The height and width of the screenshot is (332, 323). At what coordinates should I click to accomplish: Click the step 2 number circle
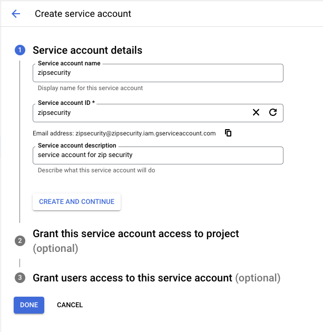coord(20,241)
